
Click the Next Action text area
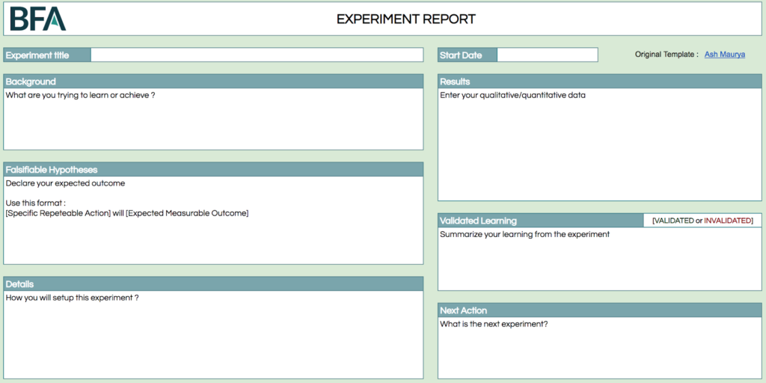click(599, 348)
